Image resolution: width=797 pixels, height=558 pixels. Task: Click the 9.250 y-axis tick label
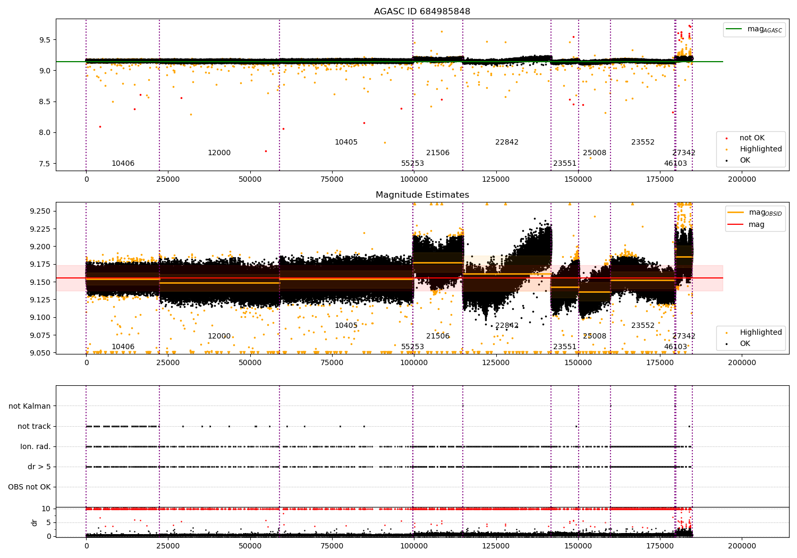(x=40, y=212)
